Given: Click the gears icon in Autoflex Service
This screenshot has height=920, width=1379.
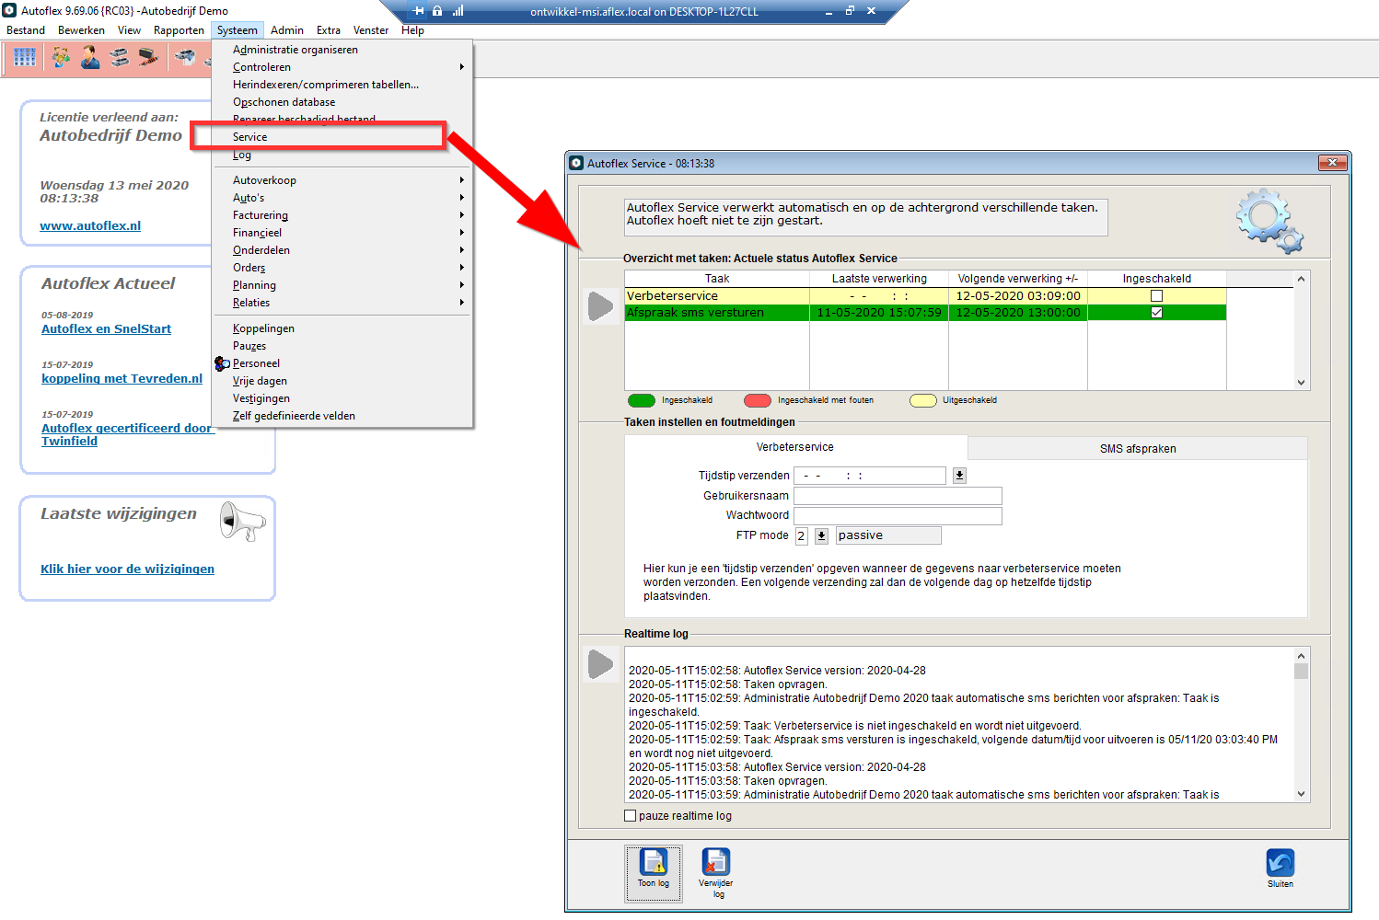Looking at the screenshot, I should [x=1269, y=221].
